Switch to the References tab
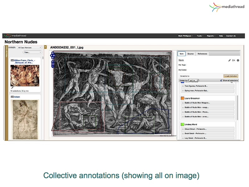Viewport: 249px width, 187px height. (202, 54)
